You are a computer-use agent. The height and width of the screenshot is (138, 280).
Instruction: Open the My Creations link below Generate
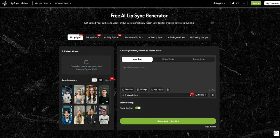(211, 127)
